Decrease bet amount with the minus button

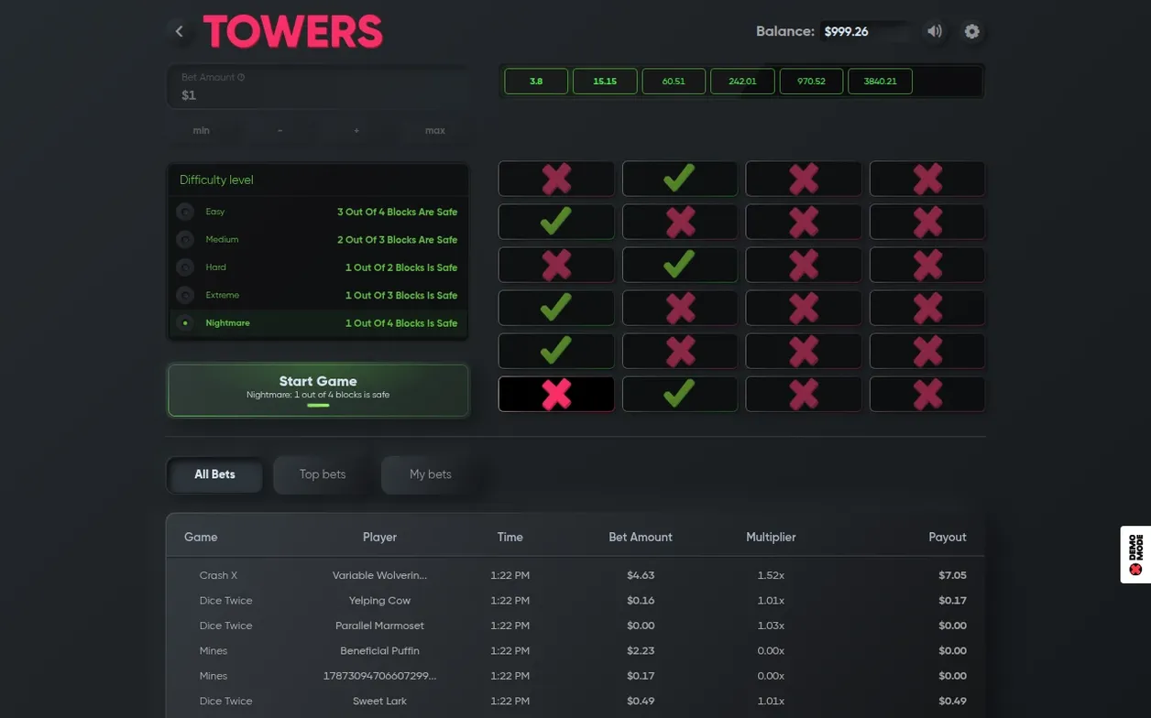(280, 130)
